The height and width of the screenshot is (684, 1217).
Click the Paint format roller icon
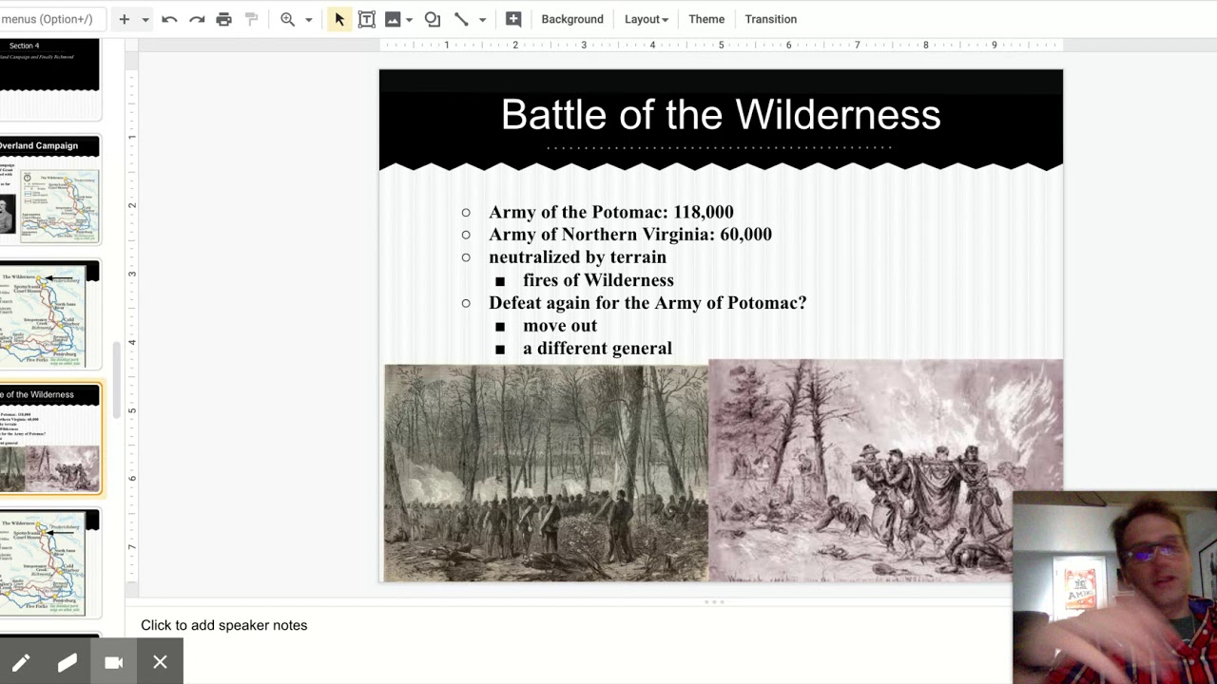[x=251, y=19]
